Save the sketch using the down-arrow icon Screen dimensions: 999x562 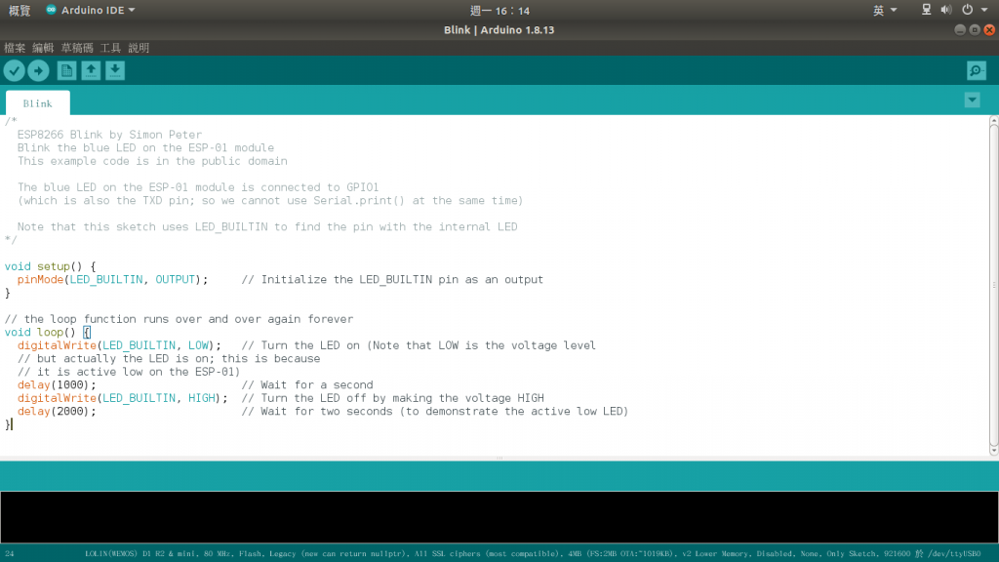point(115,70)
